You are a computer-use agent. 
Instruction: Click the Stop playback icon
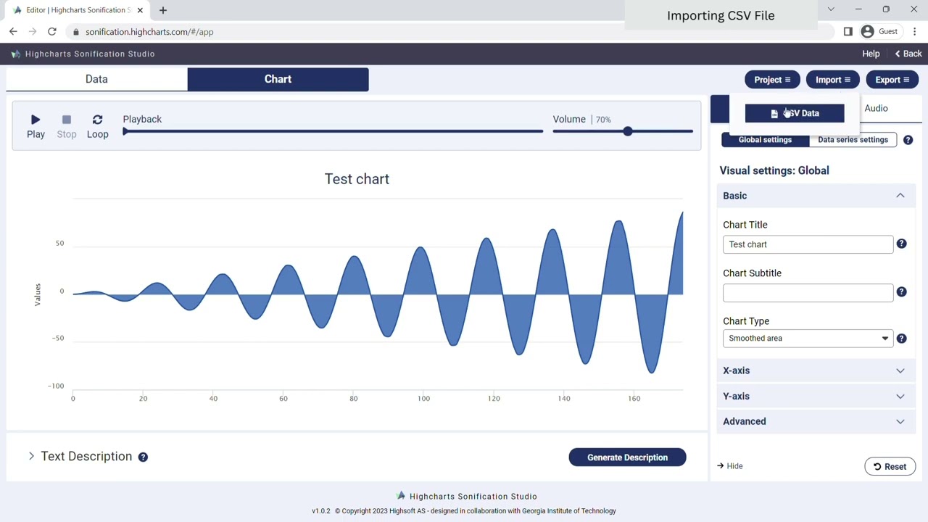tap(67, 120)
